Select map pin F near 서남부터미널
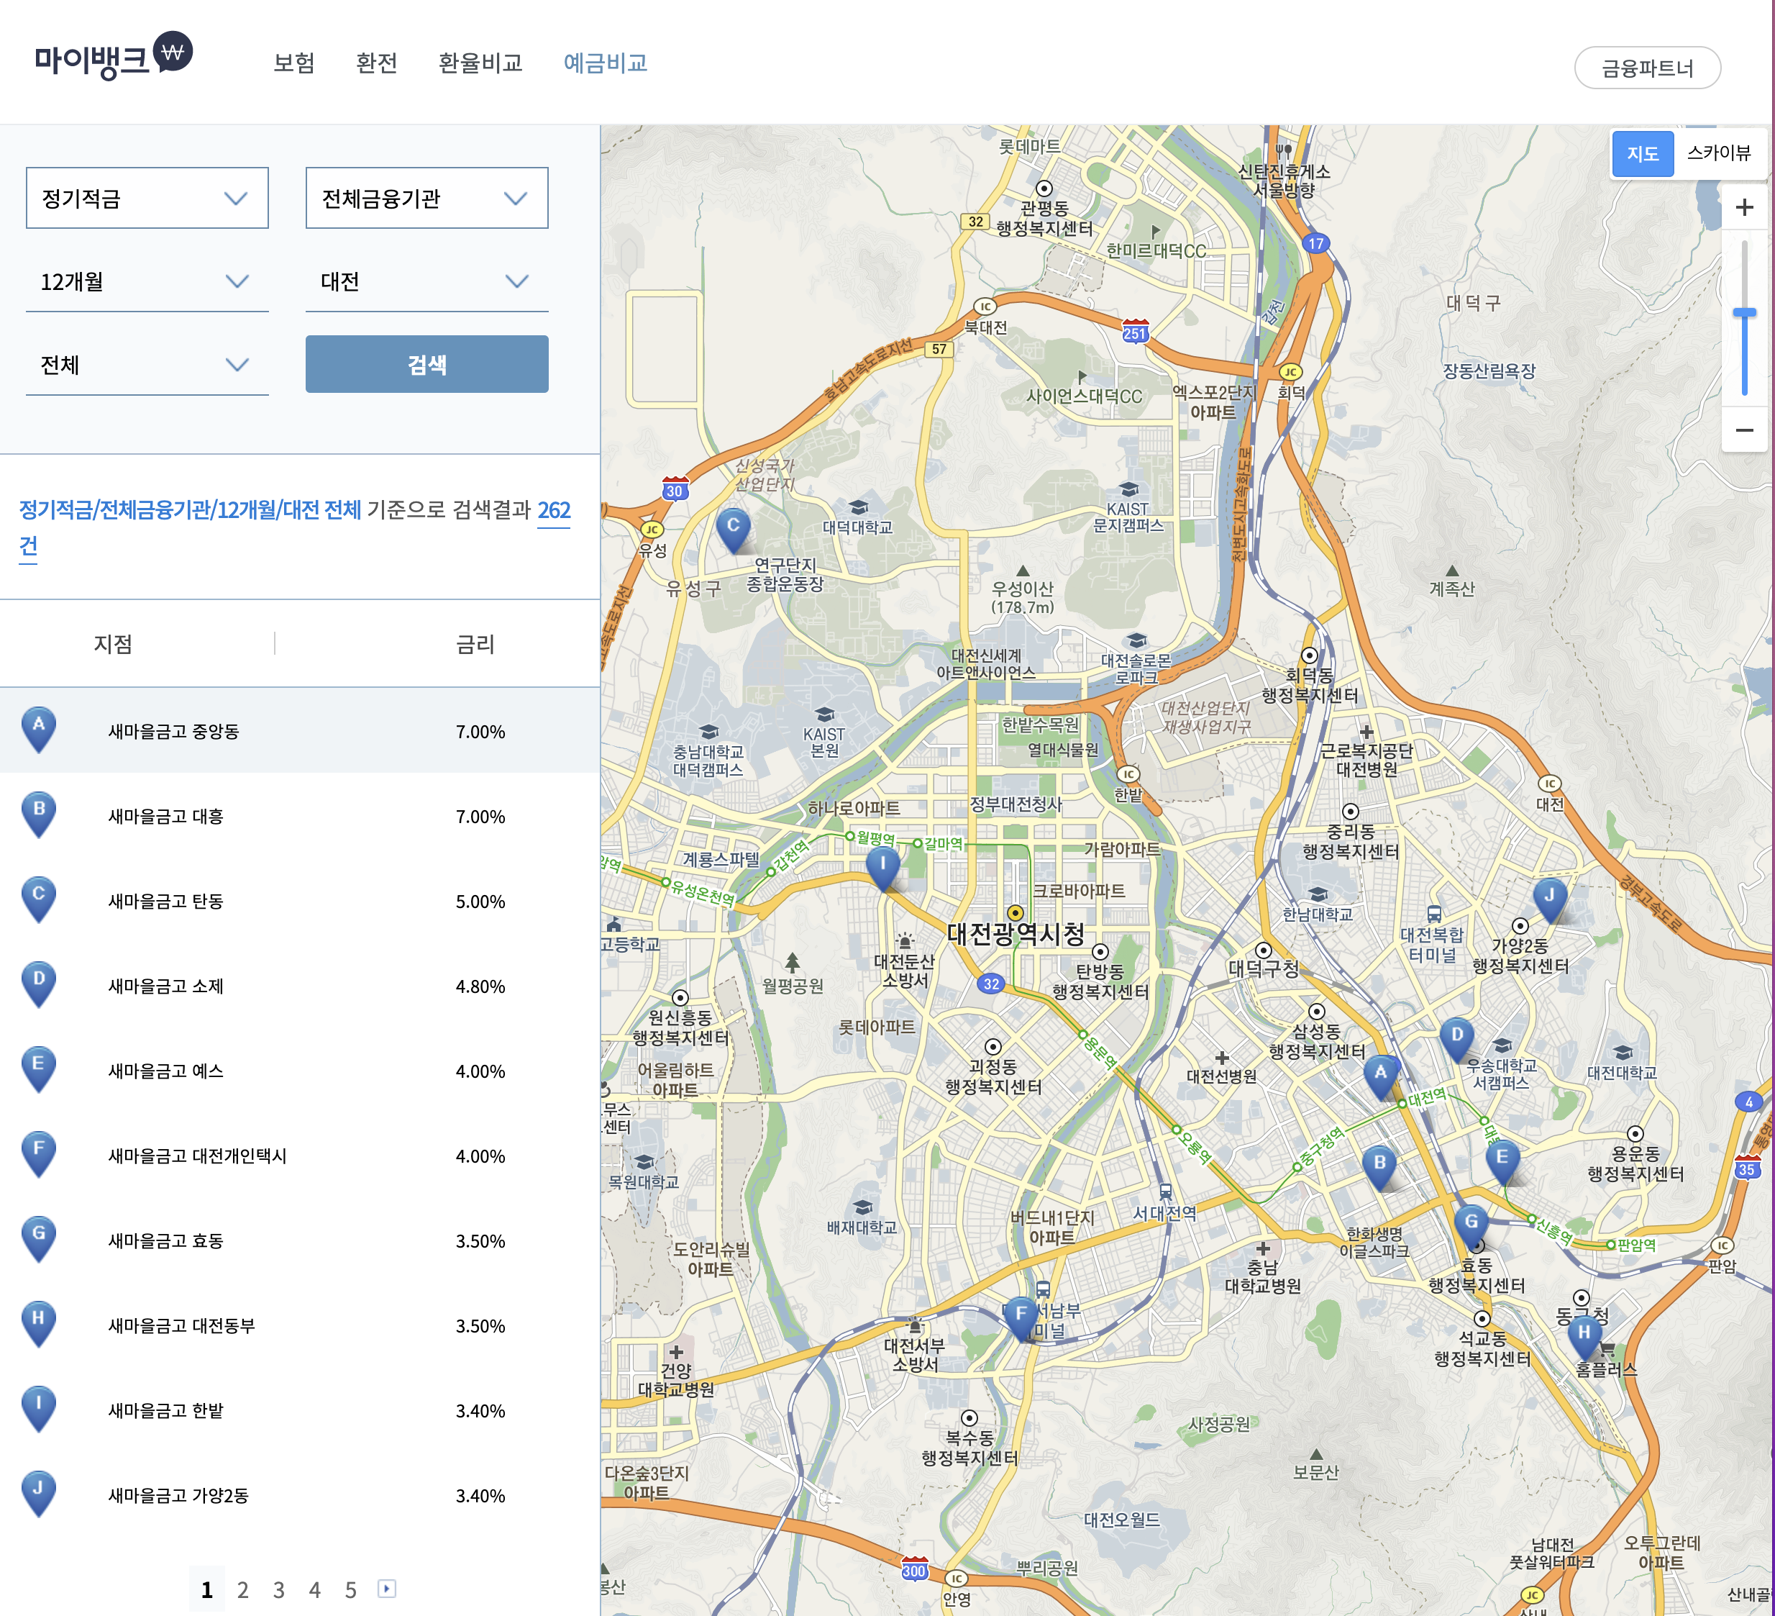Image resolution: width=1775 pixels, height=1616 pixels. 1021,1318
